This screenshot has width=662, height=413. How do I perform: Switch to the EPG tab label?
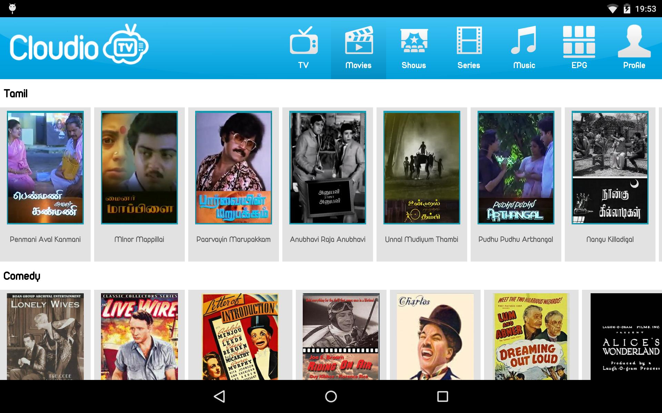point(579,65)
